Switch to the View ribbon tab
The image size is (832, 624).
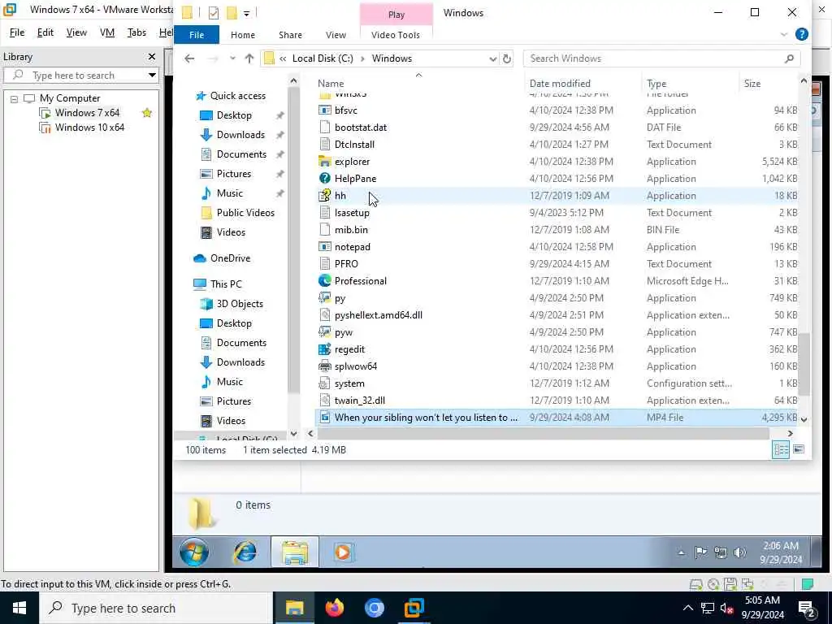pyautogui.click(x=336, y=34)
